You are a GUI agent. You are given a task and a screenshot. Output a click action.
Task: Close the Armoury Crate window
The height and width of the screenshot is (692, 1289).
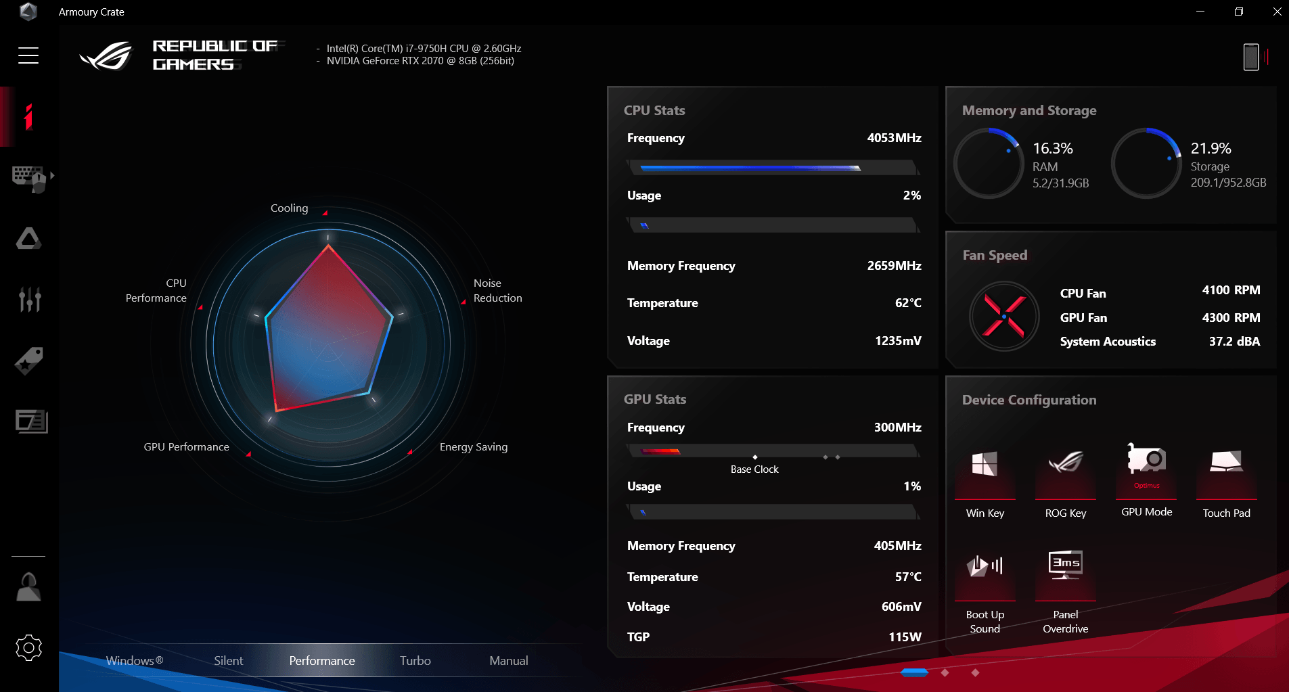(x=1277, y=11)
